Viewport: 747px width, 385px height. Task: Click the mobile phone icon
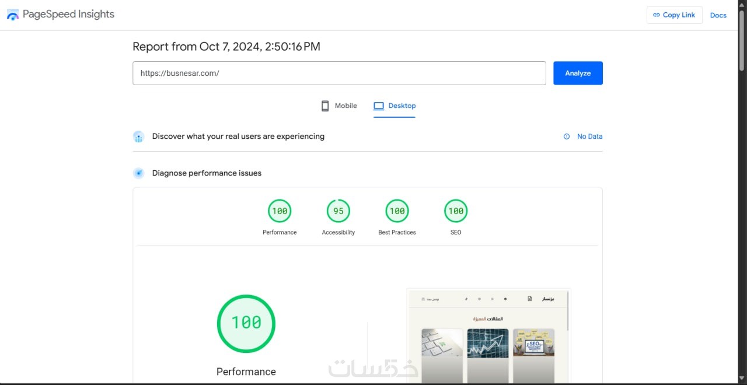pyautogui.click(x=325, y=106)
